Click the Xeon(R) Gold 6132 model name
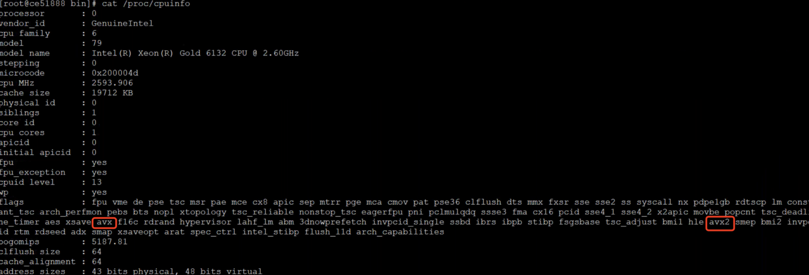Viewport: 809px width, 275px height. click(195, 53)
